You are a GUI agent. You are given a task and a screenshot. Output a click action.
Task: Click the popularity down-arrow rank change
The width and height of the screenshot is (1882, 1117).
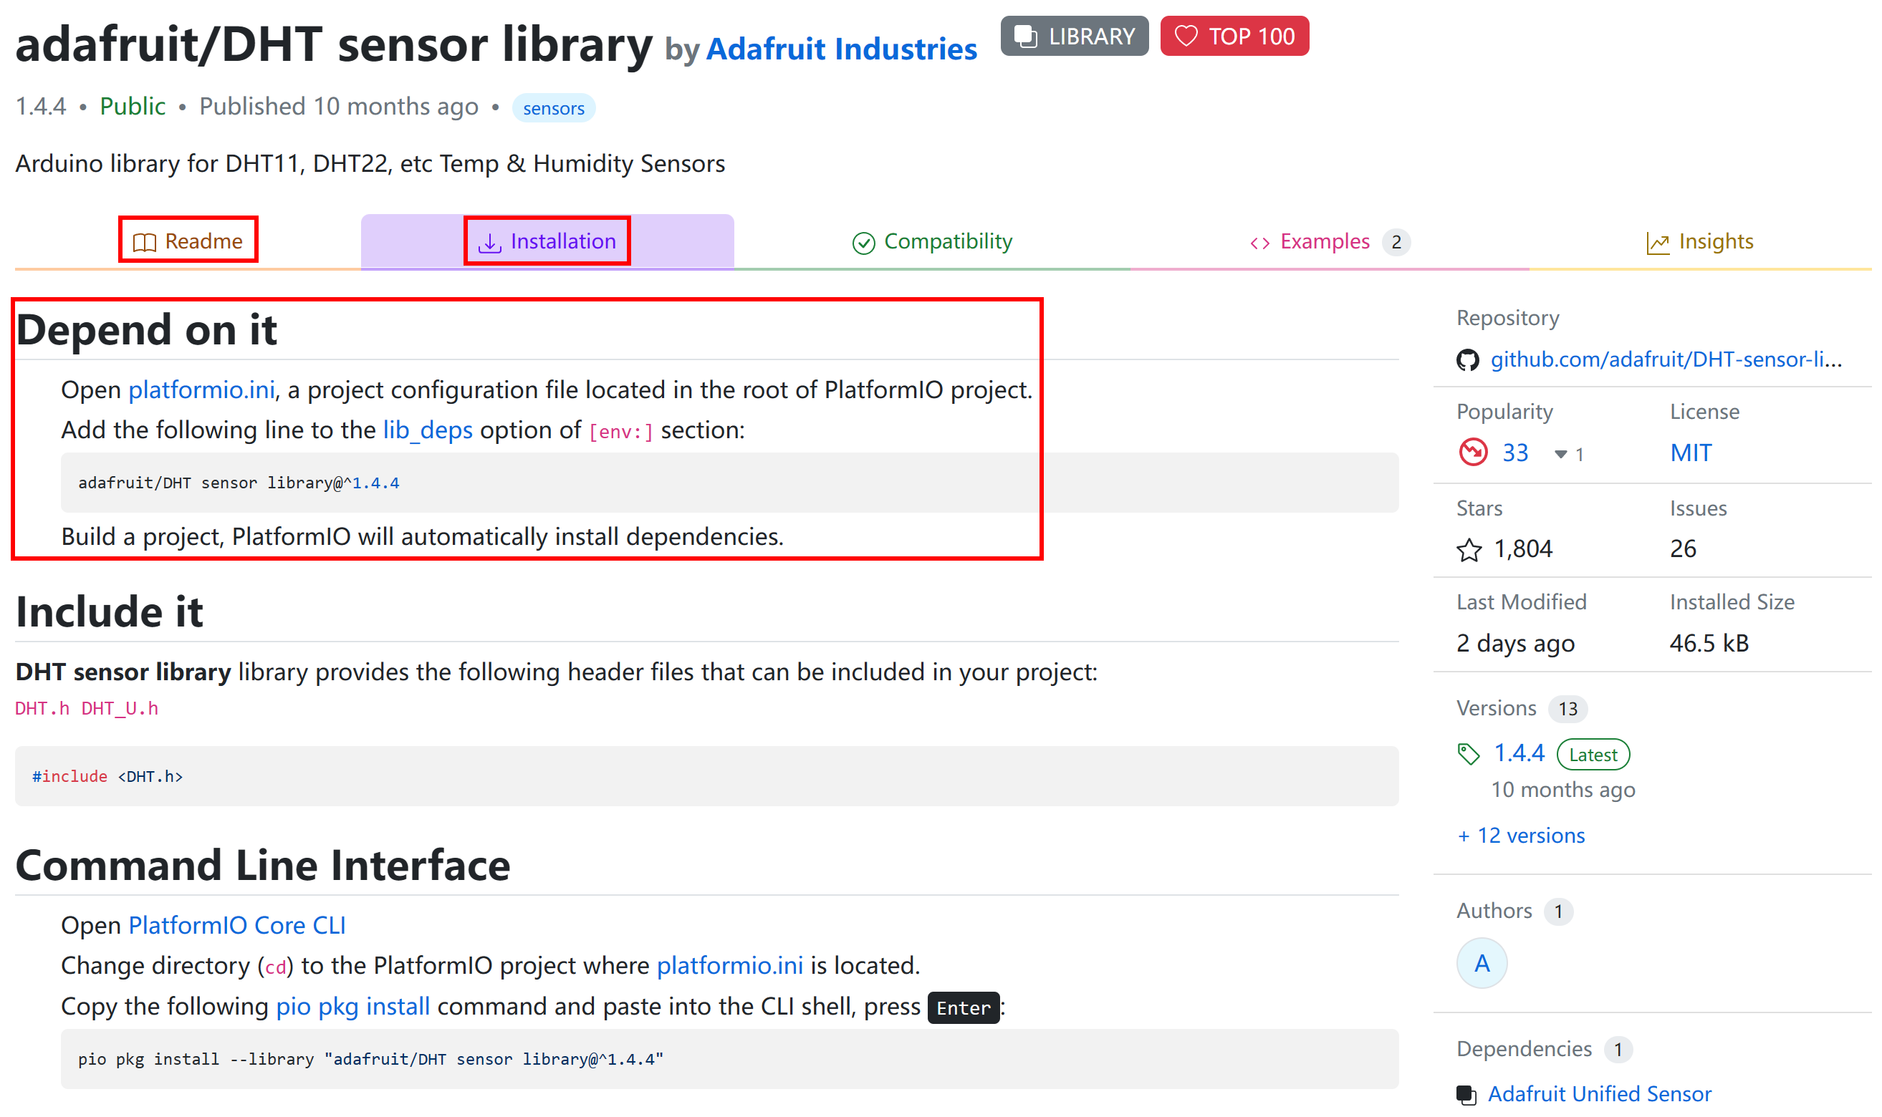[x=1569, y=454]
